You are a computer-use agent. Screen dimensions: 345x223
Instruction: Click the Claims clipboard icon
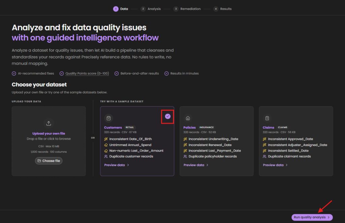[x=267, y=118]
